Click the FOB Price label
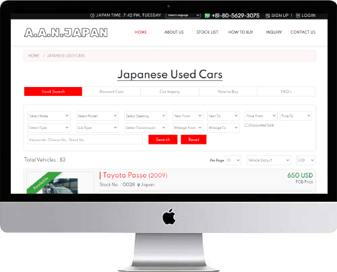This screenshot has height=272, width=337. (x=304, y=182)
